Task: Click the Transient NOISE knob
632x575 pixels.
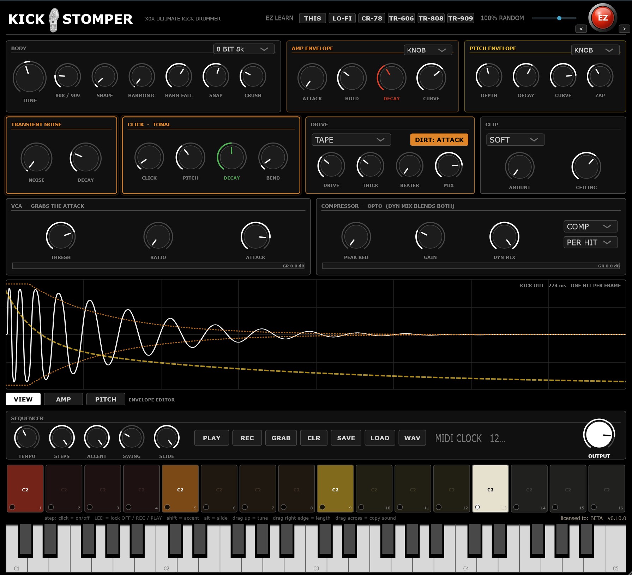Action: click(x=36, y=158)
